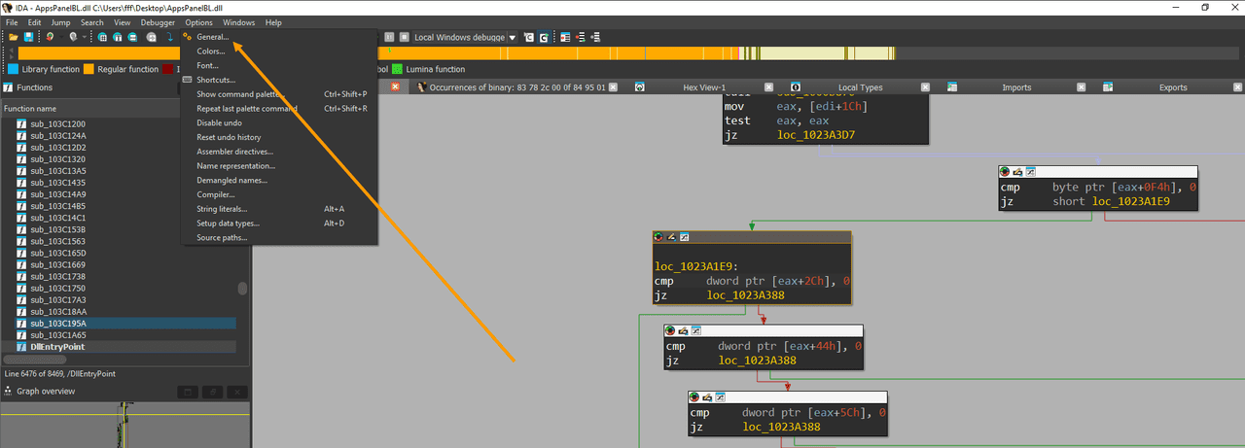Click the breakpoint list toolbar icon
This screenshot has height=448, width=1245.
565,37
